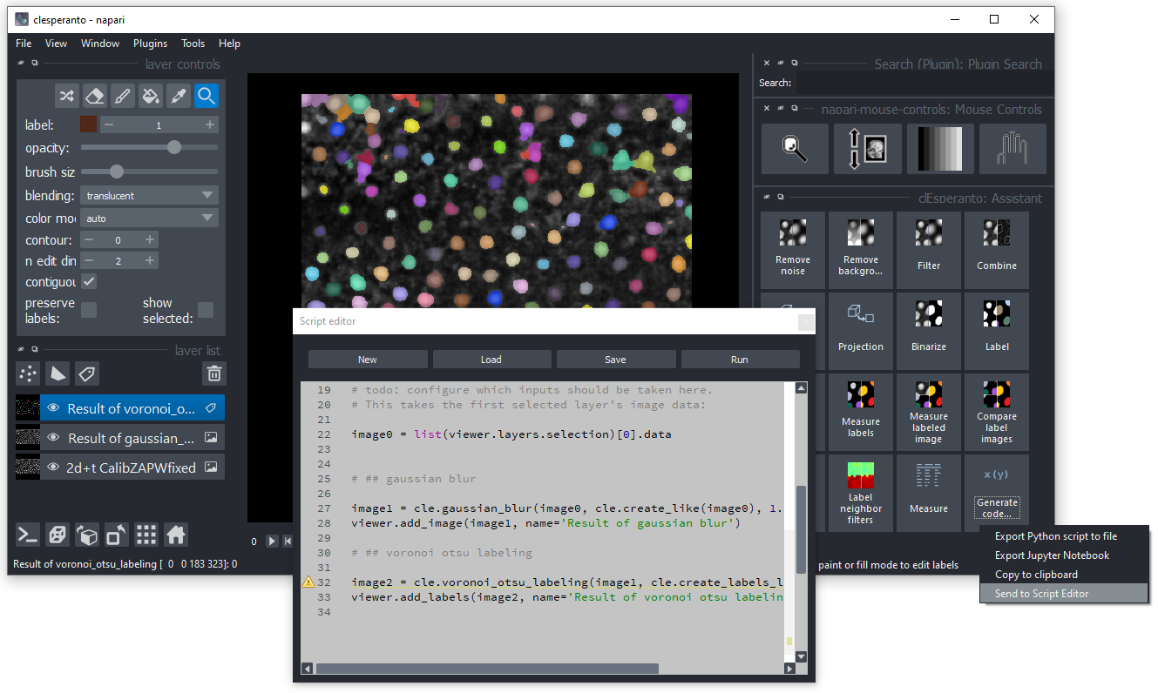This screenshot has width=1158, height=693.
Task: Open the View menu
Action: pos(56,44)
